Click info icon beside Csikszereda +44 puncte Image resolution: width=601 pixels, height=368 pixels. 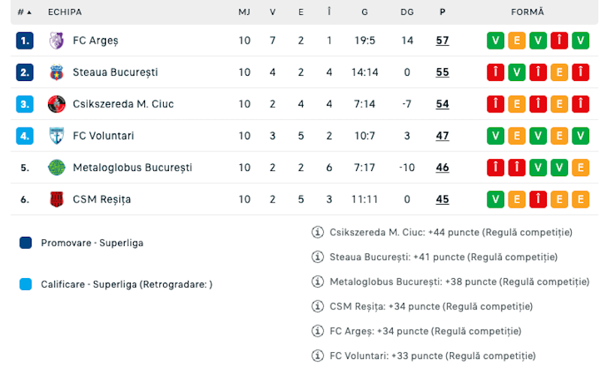point(317,232)
